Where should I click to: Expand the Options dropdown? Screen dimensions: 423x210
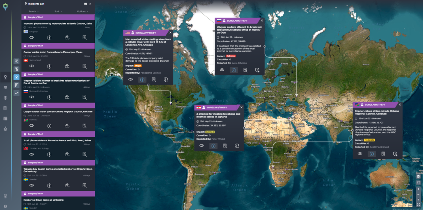tap(83, 11)
